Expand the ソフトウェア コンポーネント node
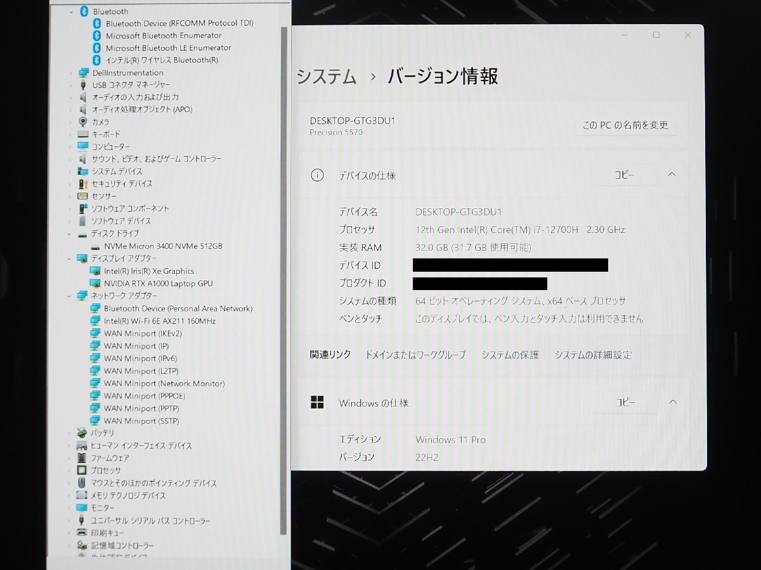Image resolution: width=761 pixels, height=570 pixels. [70, 208]
